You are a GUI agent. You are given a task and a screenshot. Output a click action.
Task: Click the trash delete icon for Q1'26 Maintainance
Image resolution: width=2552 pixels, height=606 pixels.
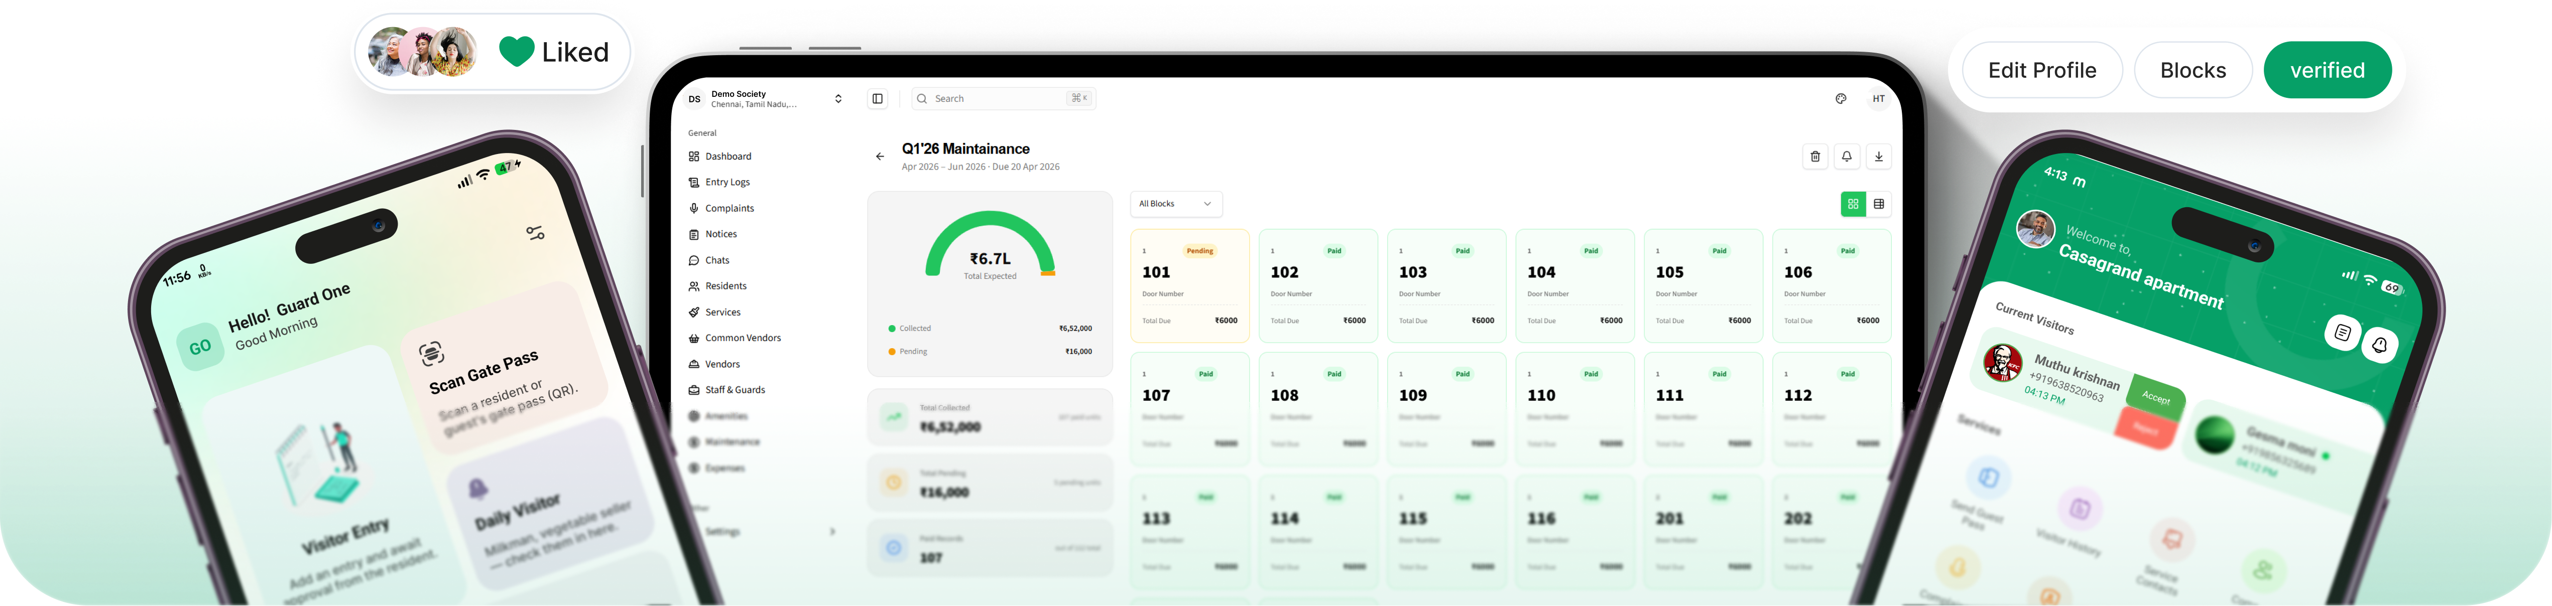pos(1815,157)
